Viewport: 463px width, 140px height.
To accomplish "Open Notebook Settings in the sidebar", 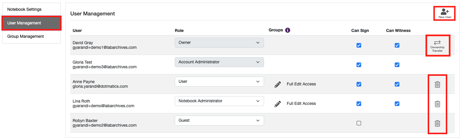I will (x=25, y=9).
